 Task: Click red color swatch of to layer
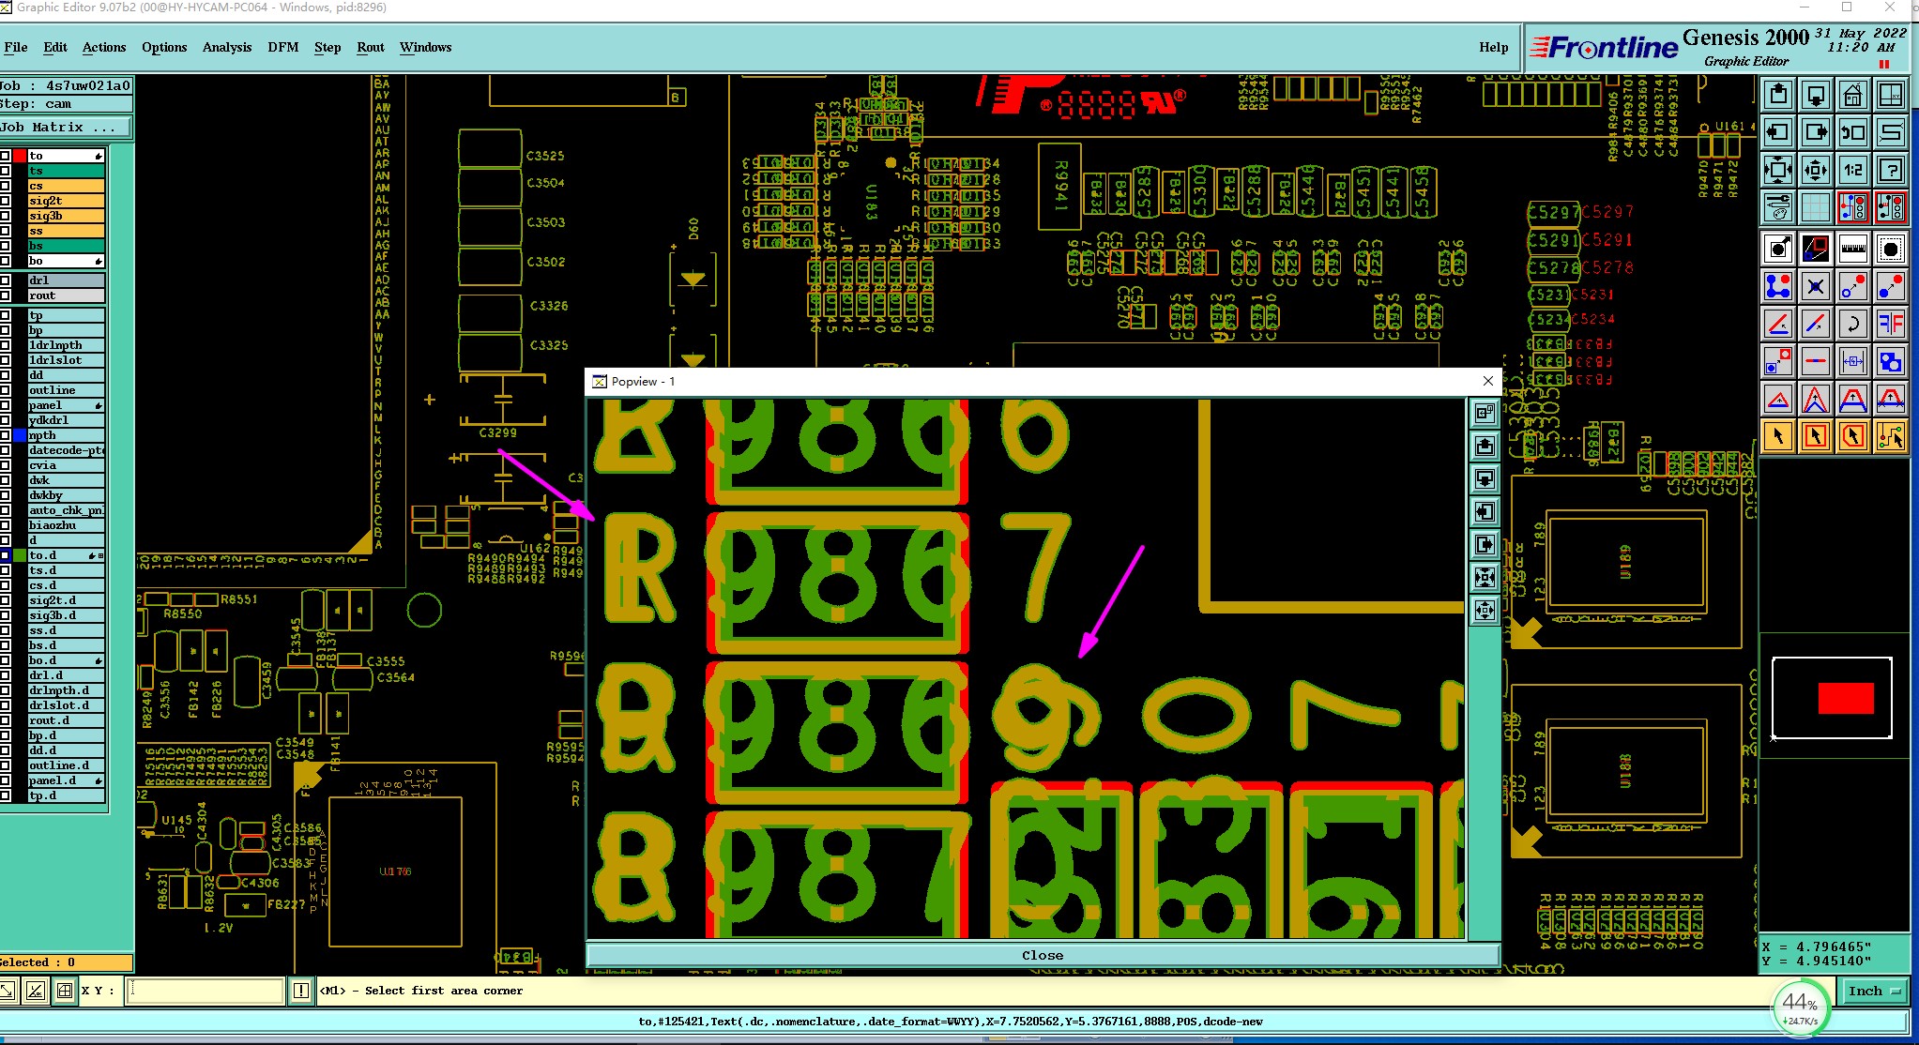coord(19,156)
